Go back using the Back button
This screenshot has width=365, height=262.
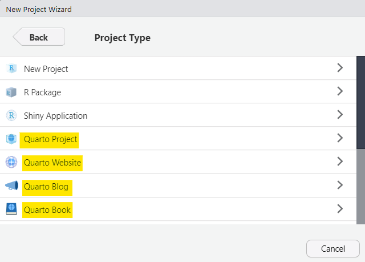coord(39,37)
